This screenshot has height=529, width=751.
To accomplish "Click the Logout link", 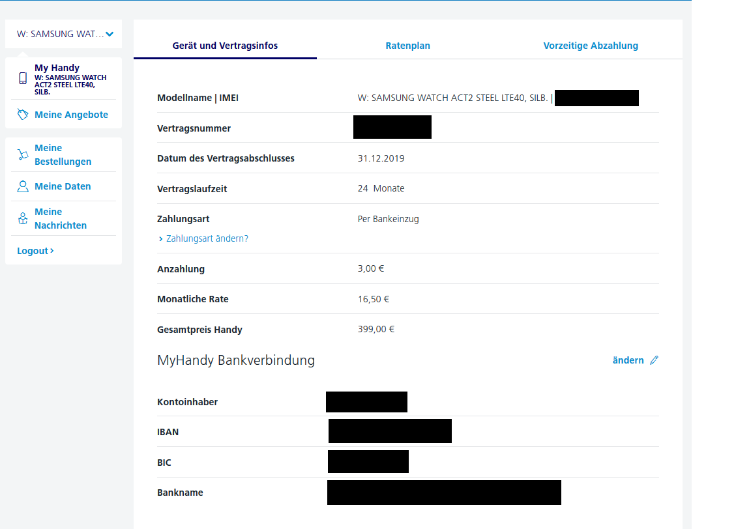I will click(35, 251).
